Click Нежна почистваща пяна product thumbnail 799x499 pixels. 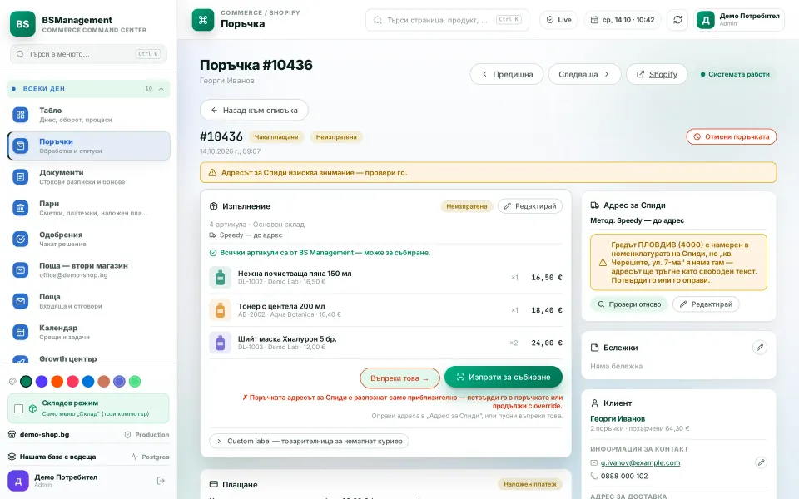[x=220, y=278]
